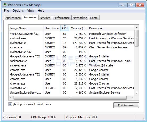Close the Windows Task Manager window

[140, 5]
